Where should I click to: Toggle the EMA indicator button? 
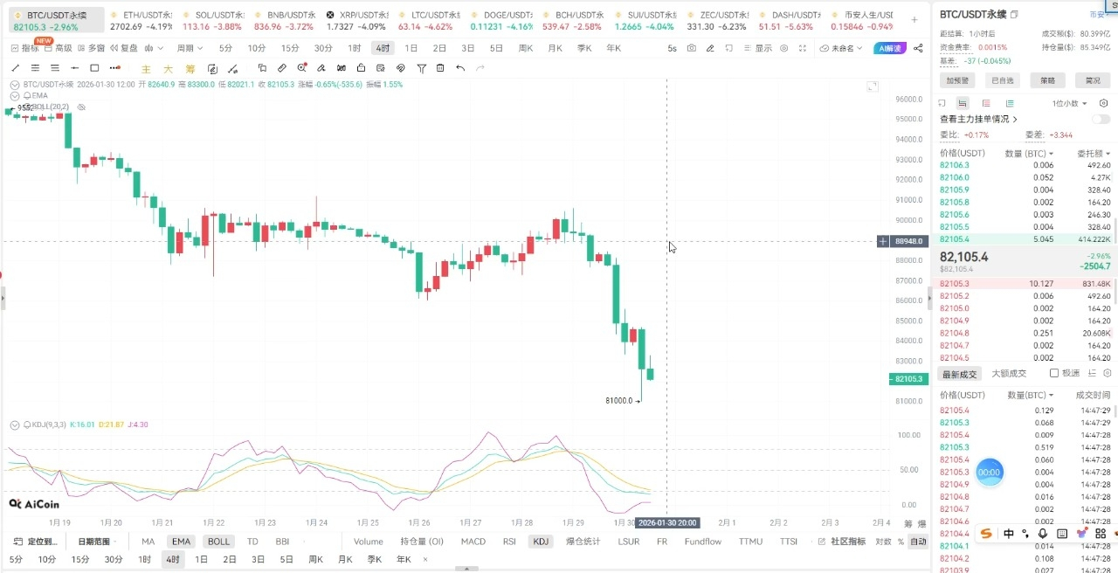[x=181, y=542]
